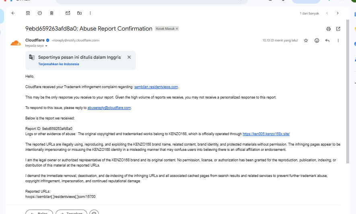The width and height of the screenshot is (356, 214).
Task: Go to next email with chevron
Action: pos(337,13)
